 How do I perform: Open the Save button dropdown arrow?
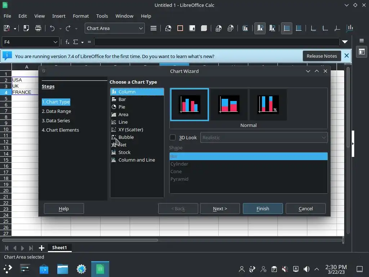tap(15, 28)
